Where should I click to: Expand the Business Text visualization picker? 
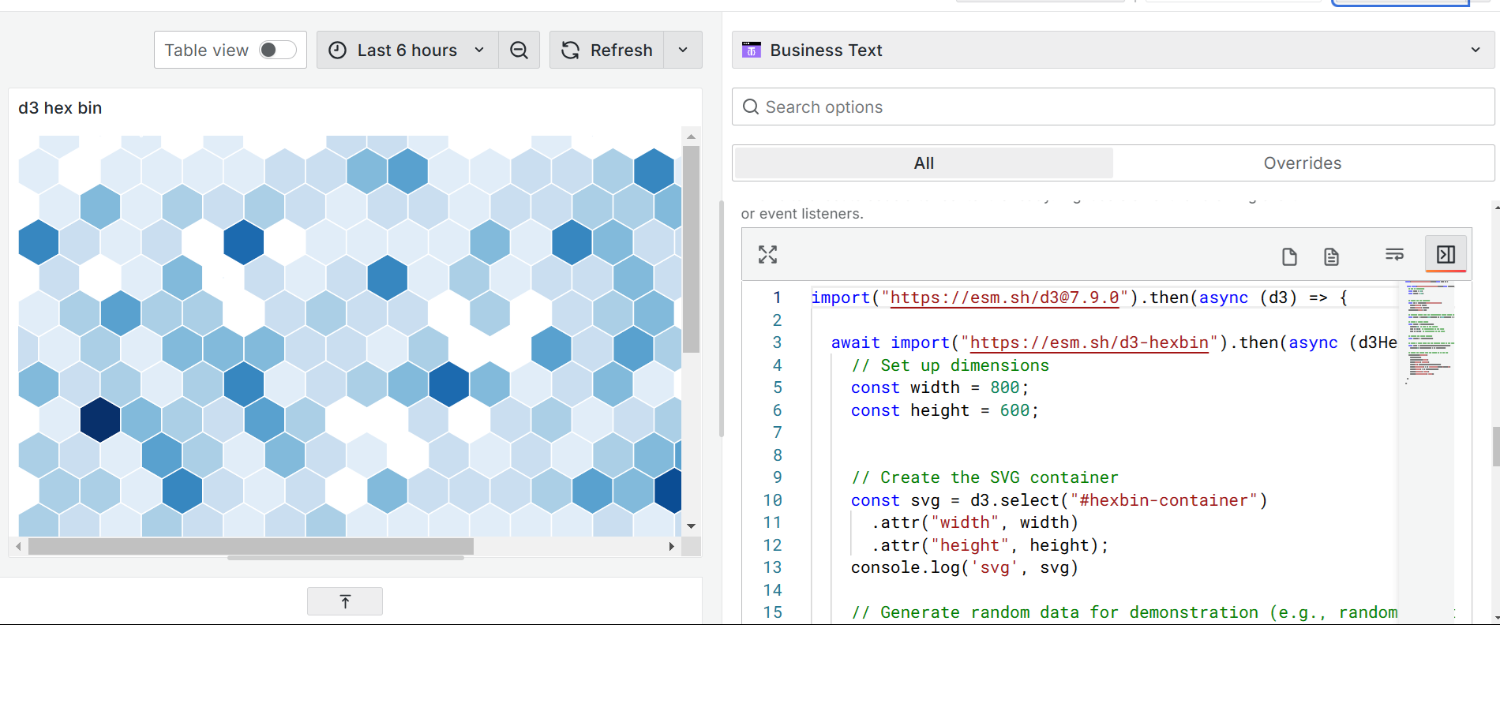tap(1475, 50)
